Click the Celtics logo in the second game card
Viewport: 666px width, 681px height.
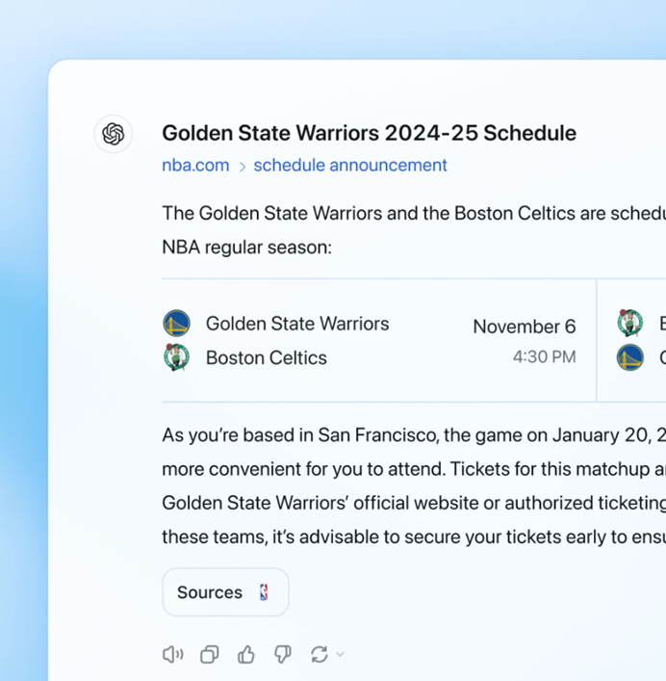coord(630,324)
